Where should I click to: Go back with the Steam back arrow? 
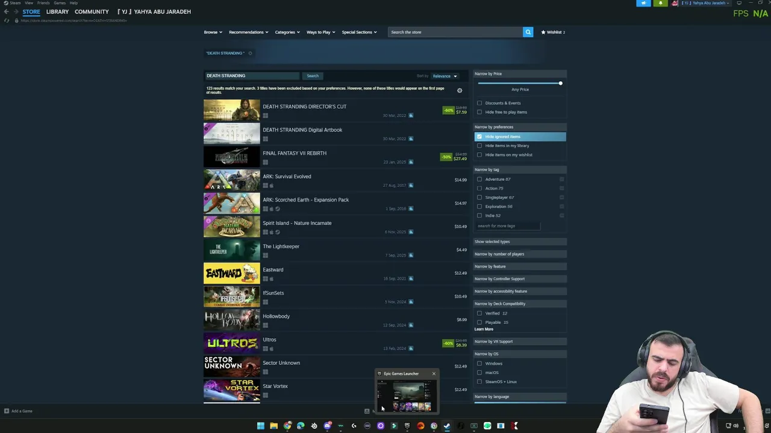tap(6, 11)
